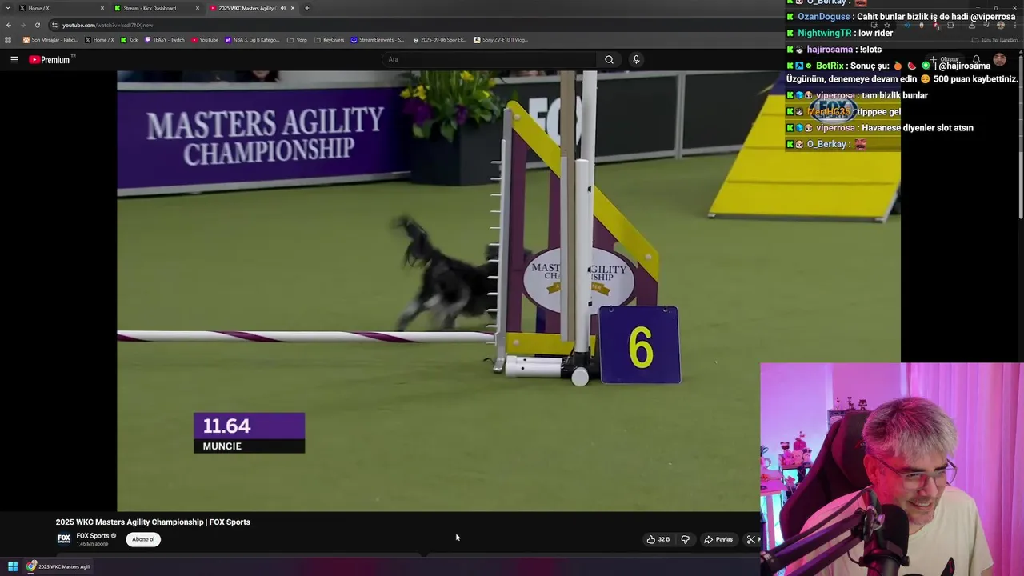
Task: Expand the Vorp bookmarks folder
Action: (x=297, y=40)
